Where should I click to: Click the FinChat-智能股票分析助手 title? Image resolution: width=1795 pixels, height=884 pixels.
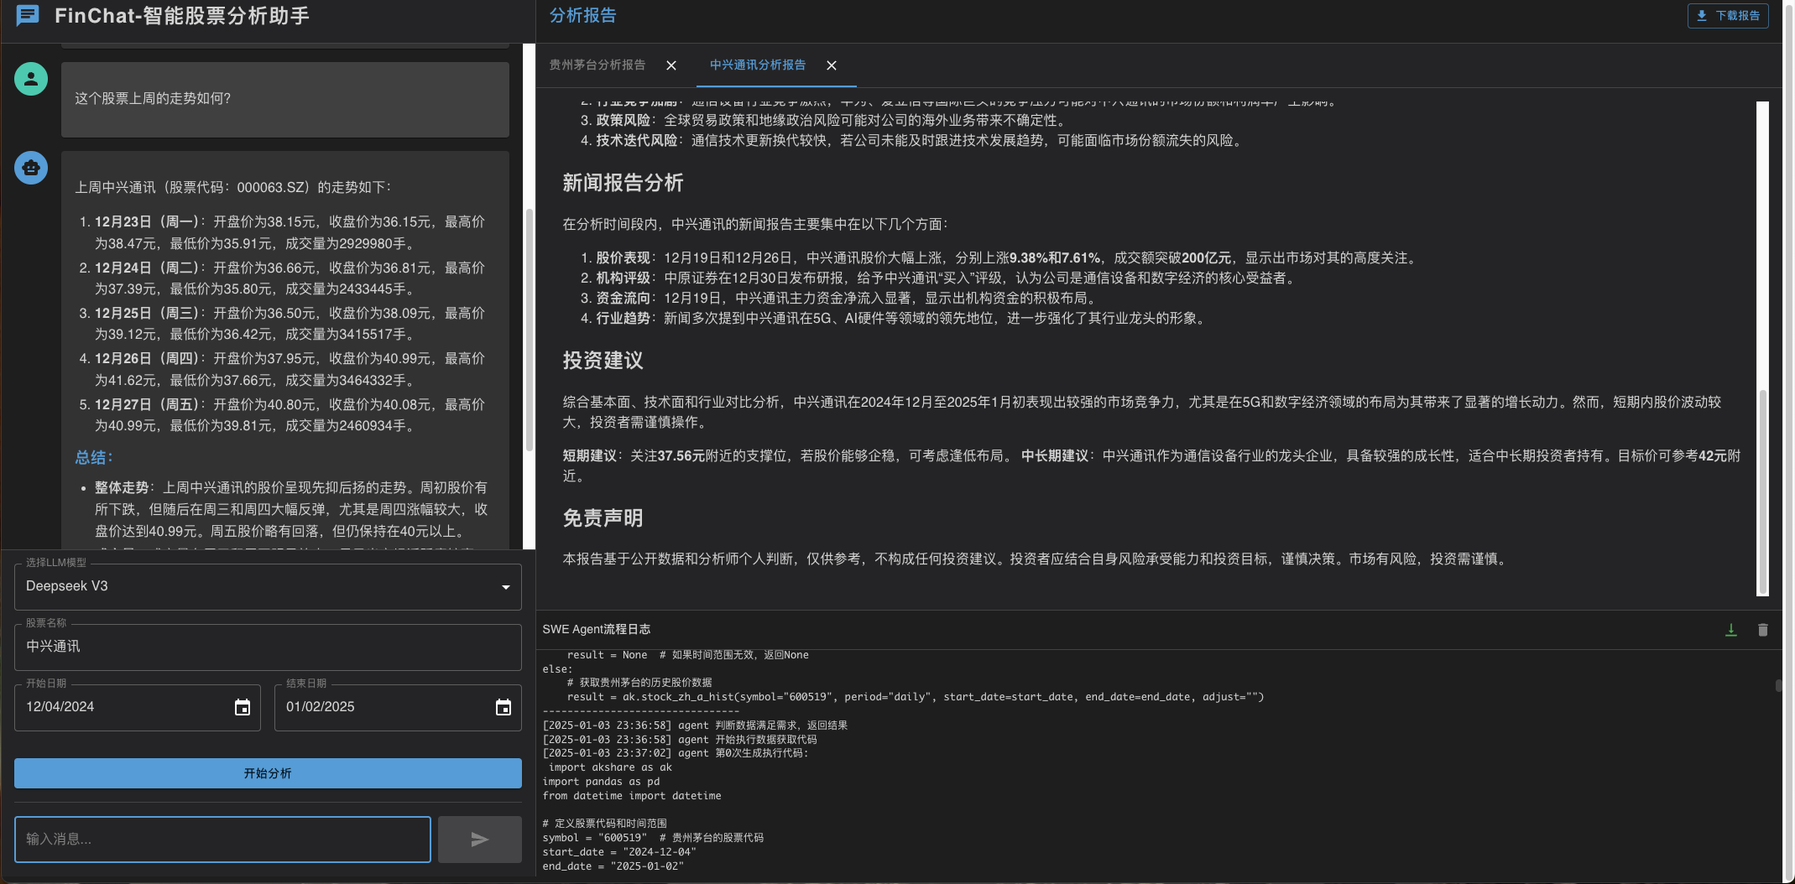tap(182, 16)
